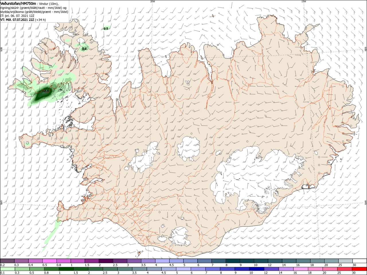Pick the bottom-row pink rain swatch labeled 18
Screen dimensions: 367x275
315,269
